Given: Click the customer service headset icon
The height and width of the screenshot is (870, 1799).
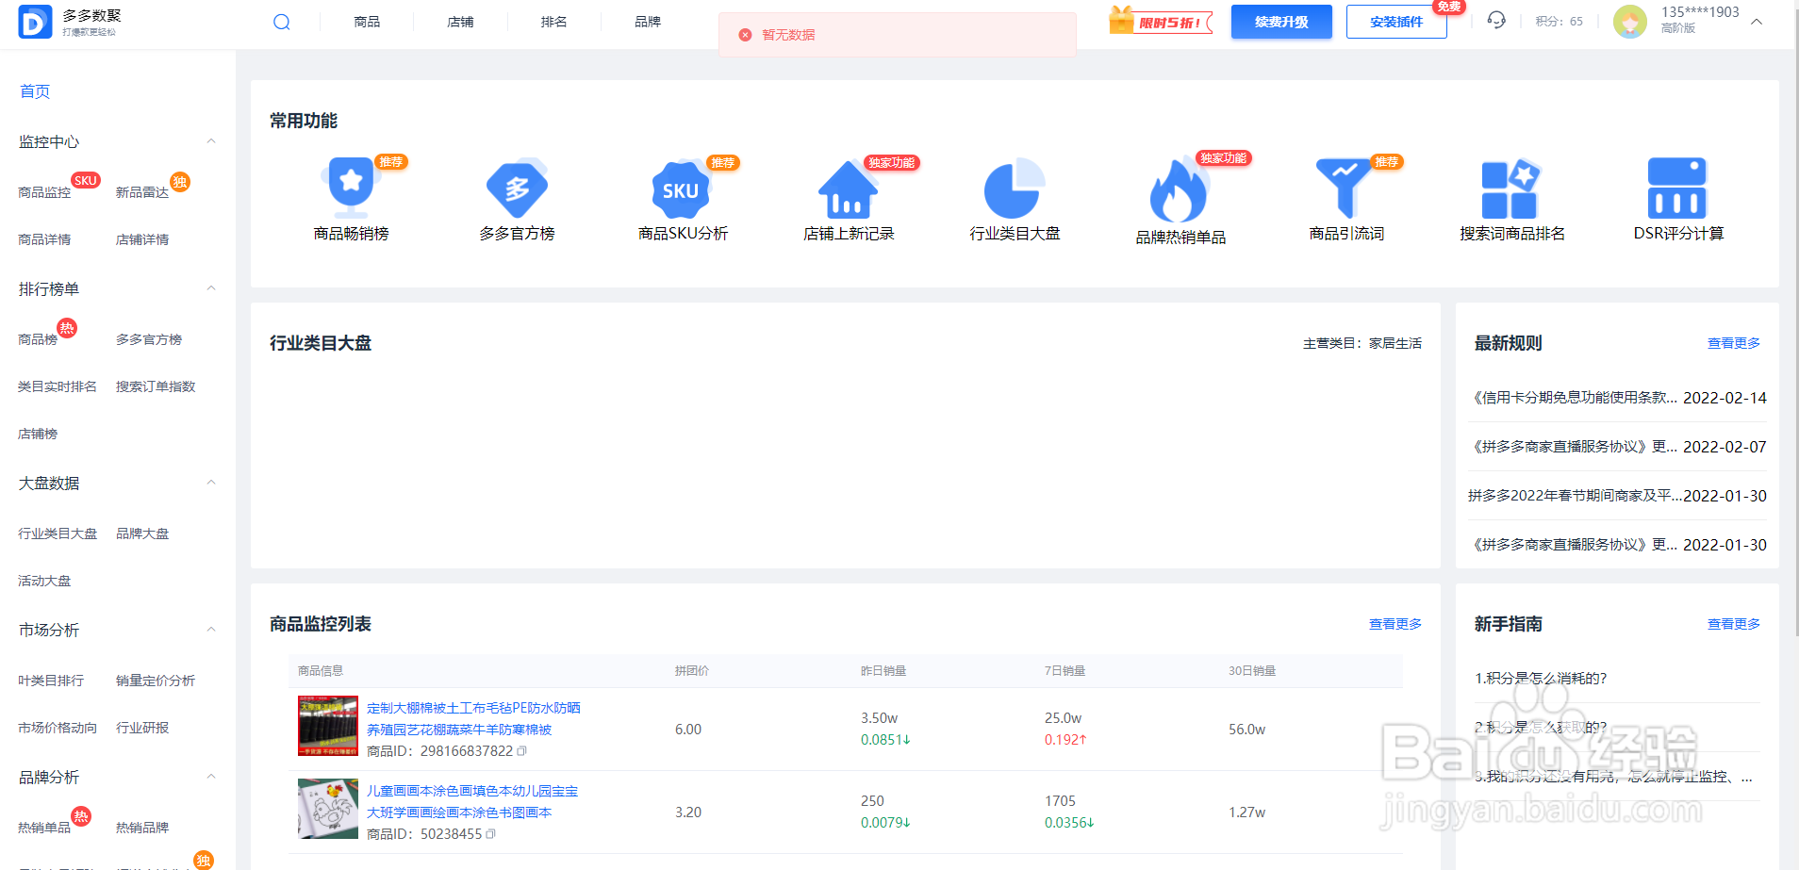Looking at the screenshot, I should coord(1496,20).
